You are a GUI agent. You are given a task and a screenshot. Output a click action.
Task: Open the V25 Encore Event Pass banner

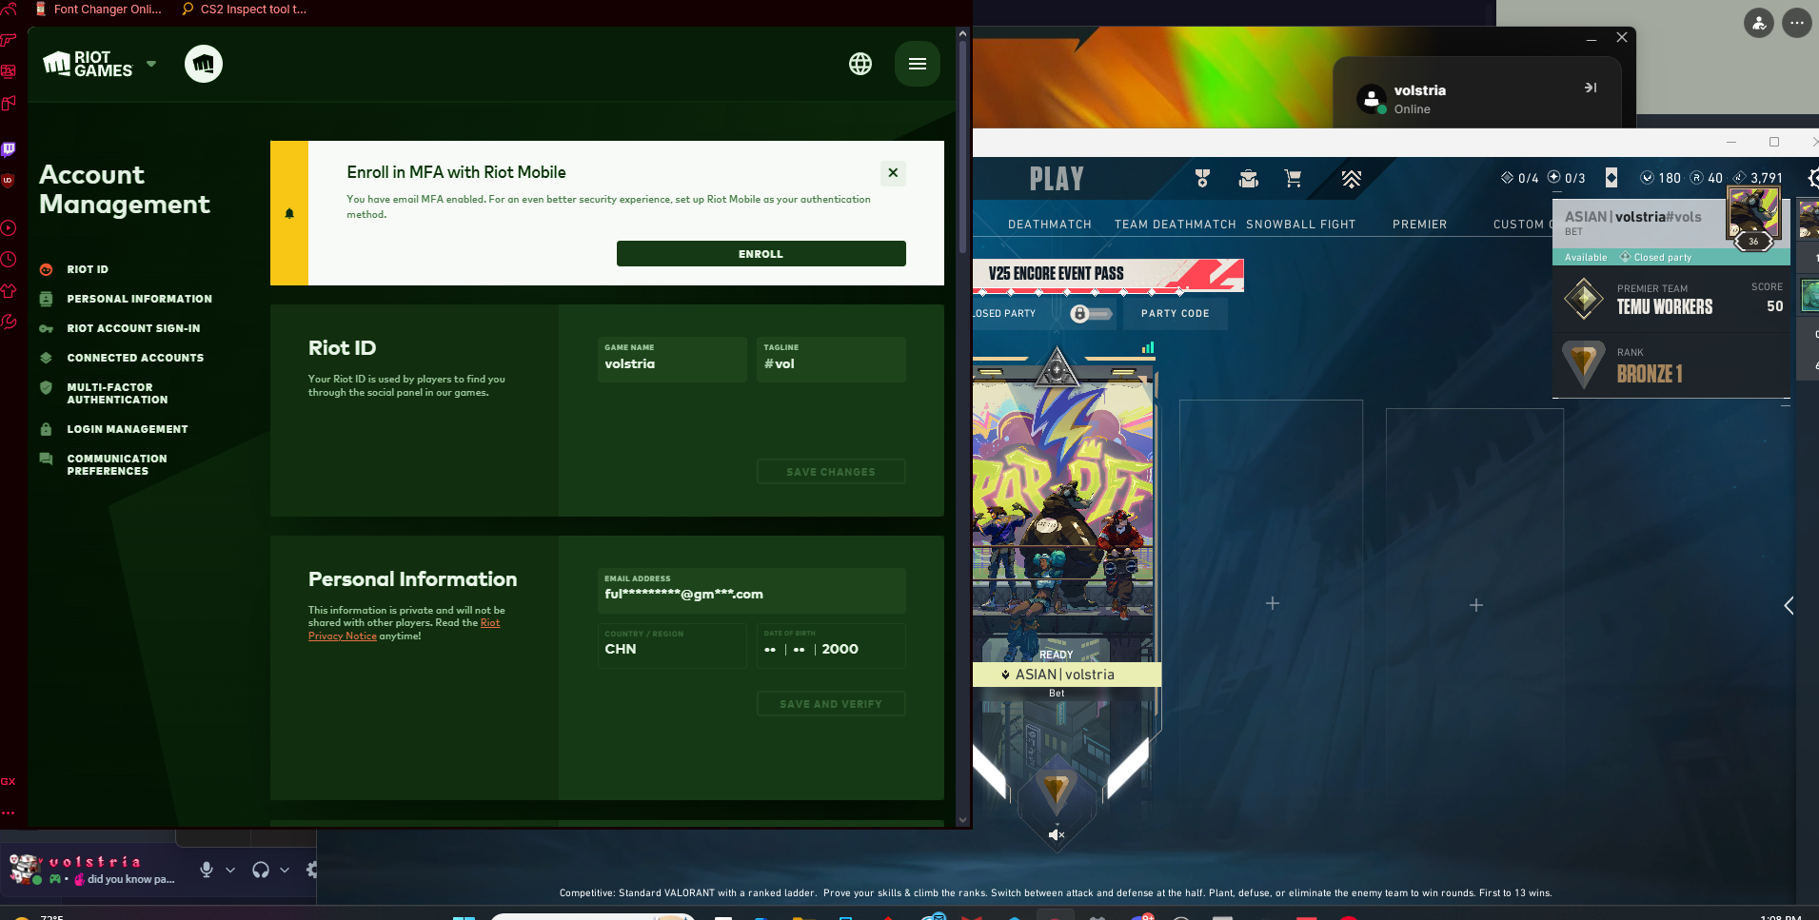click(1109, 275)
